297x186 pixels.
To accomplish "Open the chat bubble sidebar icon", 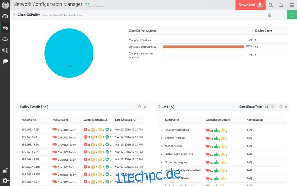I will tap(5, 61).
